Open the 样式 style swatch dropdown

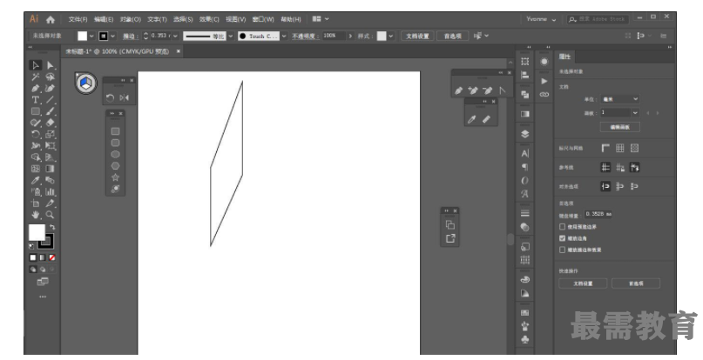click(x=391, y=36)
